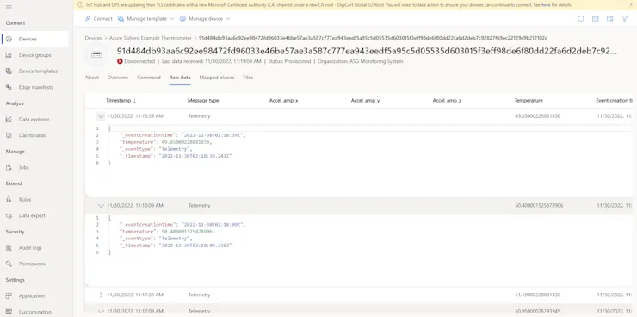
Task: Toggle the hamburger navigation menu
Action: 9,7
